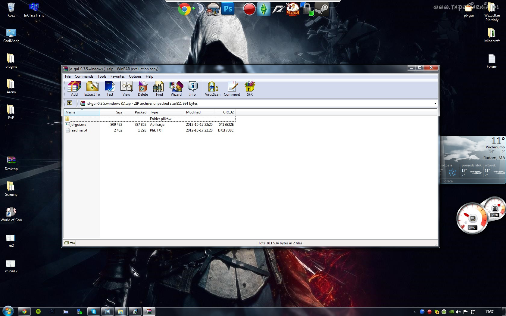Open the Desktop WinRAR archive icon
Image resolution: width=506 pixels, height=316 pixels.
click(x=11, y=163)
